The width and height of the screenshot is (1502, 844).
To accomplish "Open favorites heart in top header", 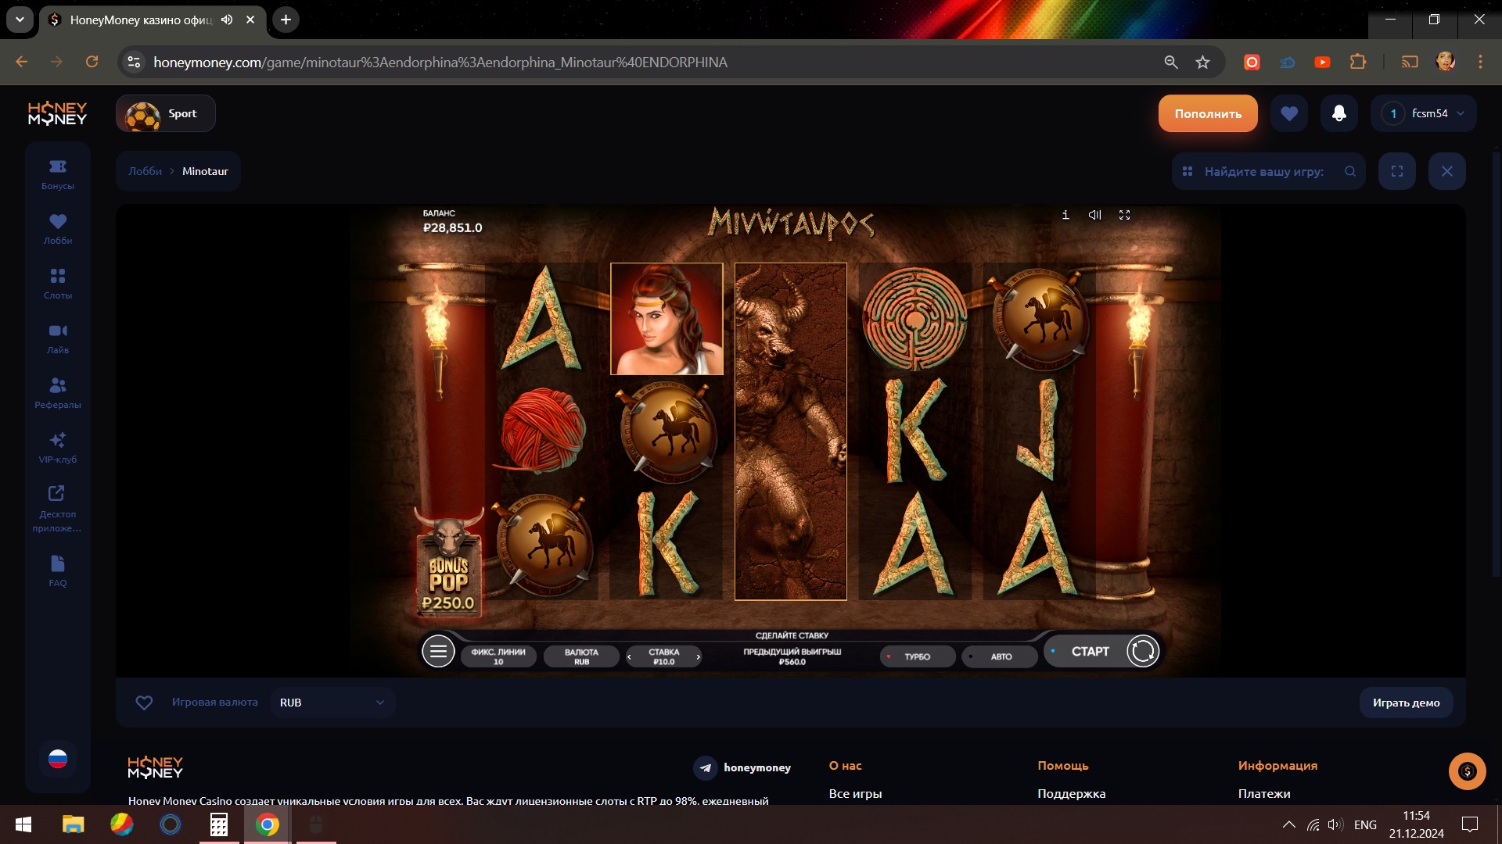I will tap(1289, 113).
